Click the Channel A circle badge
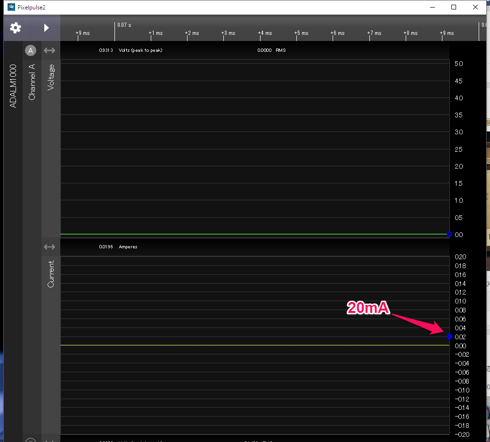This screenshot has width=490, height=442. 31,50
